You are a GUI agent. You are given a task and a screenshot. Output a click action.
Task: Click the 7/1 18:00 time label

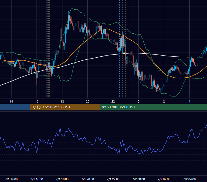[62, 179]
